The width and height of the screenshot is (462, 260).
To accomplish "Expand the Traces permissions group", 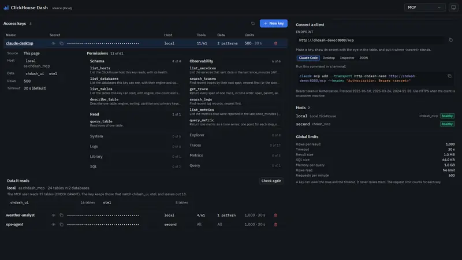I will point(235,145).
